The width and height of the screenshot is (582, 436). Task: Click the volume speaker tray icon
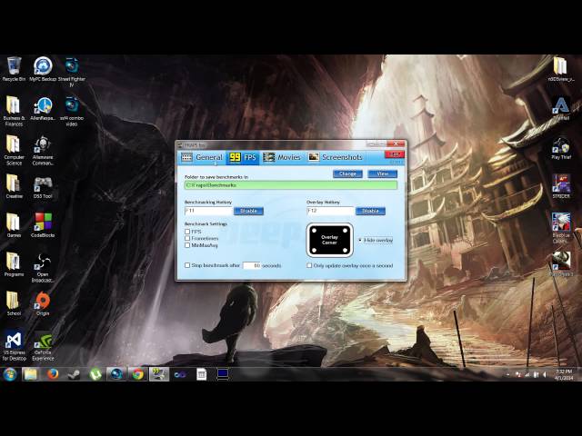[x=545, y=375]
